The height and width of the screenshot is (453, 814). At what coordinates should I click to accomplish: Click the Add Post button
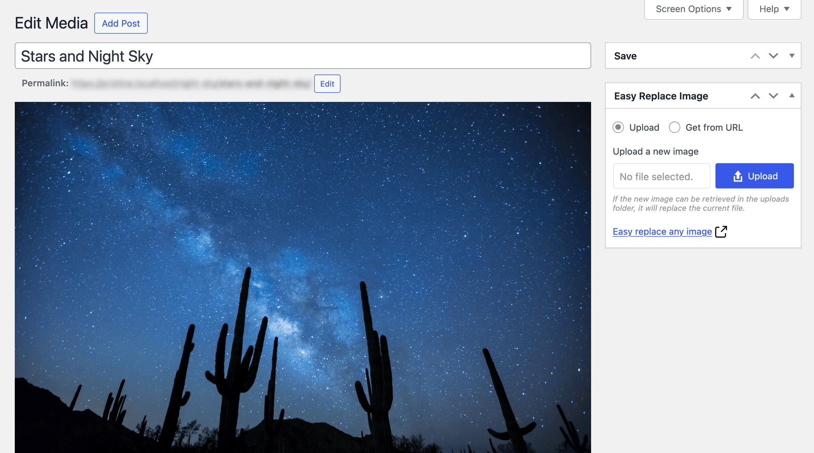[121, 23]
